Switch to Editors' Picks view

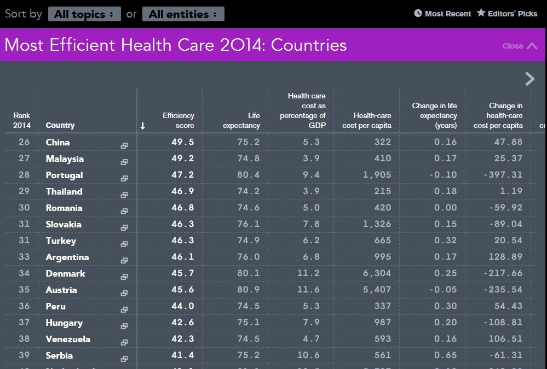coord(507,14)
